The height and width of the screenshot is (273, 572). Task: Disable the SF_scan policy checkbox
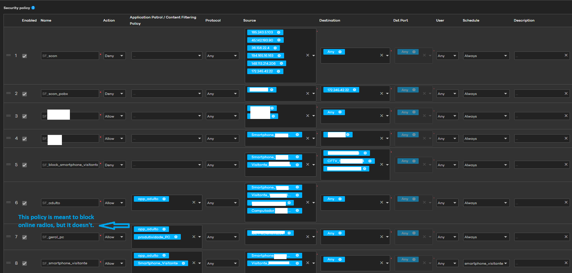pyautogui.click(x=24, y=56)
